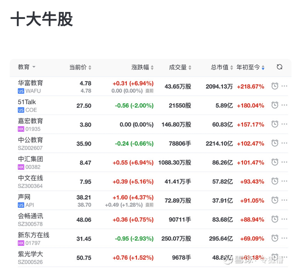The height and width of the screenshot is (273, 305).
Task: Sort by 总市值 column
Action: [222, 67]
